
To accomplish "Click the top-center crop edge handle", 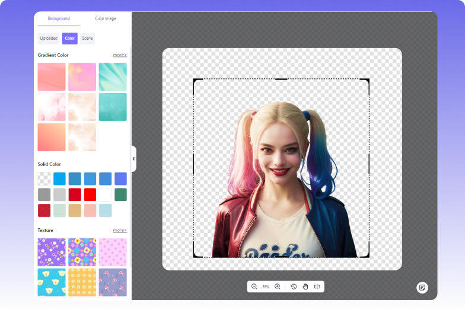I will 281,79.
